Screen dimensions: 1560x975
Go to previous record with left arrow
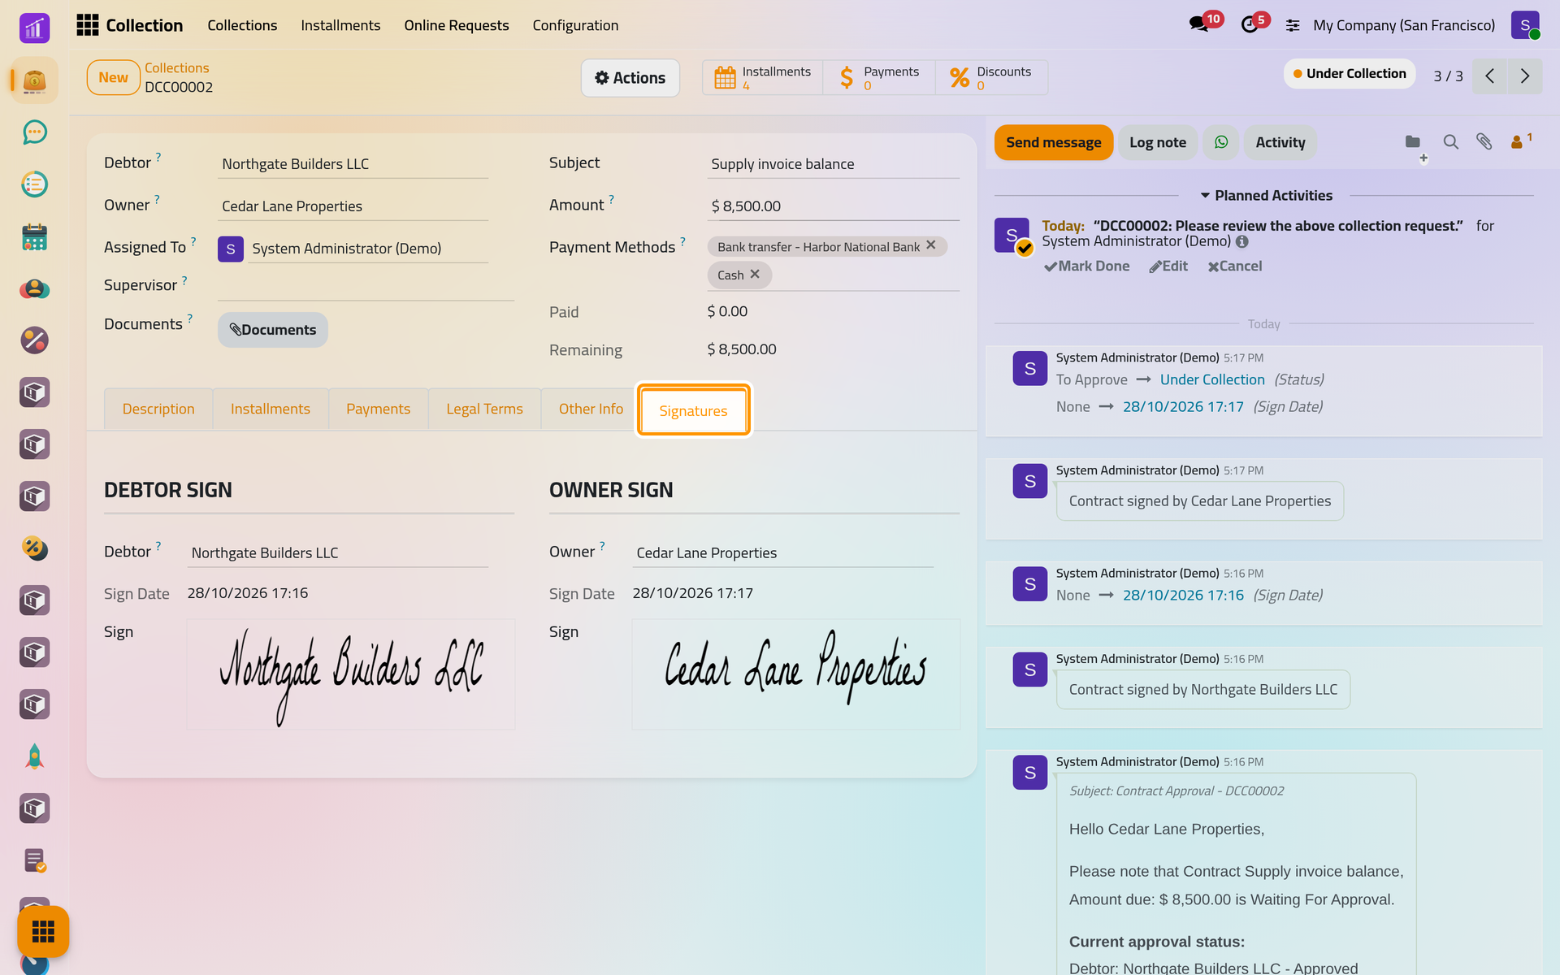pos(1489,76)
